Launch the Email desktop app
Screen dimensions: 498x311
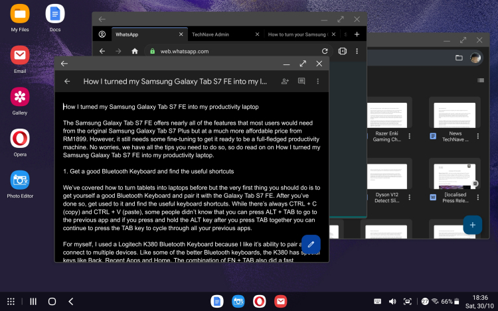[20, 55]
